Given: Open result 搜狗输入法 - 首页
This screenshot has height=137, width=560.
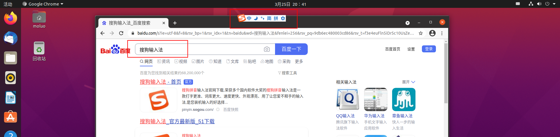Looking at the screenshot, I should click(161, 82).
